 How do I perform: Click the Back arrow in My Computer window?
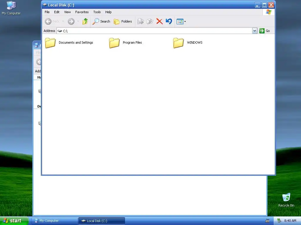tap(39, 62)
